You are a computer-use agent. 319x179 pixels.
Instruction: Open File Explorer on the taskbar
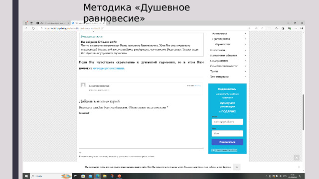tap(105, 176)
